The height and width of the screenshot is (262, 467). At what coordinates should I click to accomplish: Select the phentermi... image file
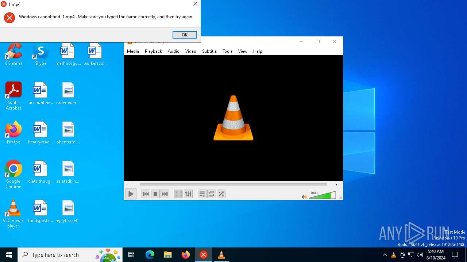point(68,133)
